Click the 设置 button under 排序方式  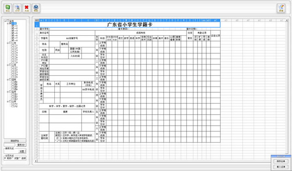pos(22,151)
